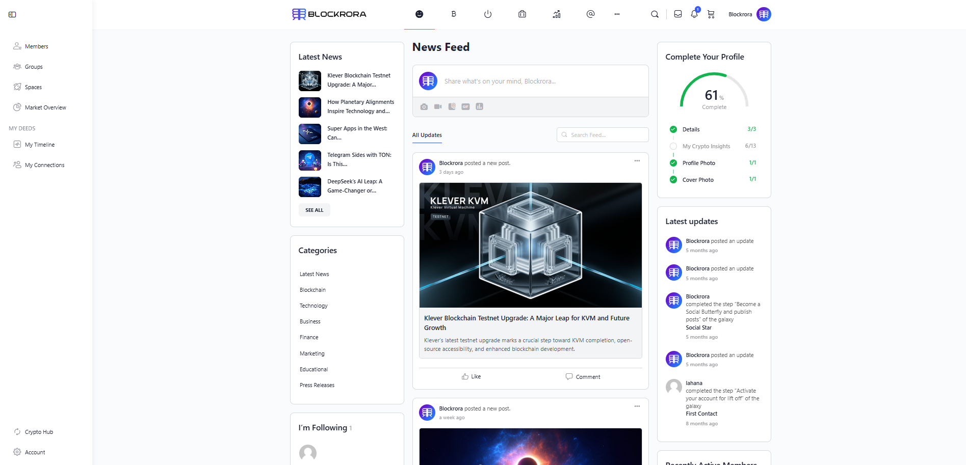Open How Planetary Alignments news item
966x465 pixels.
click(361, 106)
